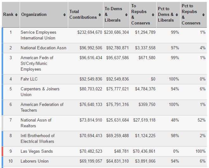The height and width of the screenshot is (168, 209).
Task: Click Intl Brotherhood of Electrical Workers
Action: 37,138
